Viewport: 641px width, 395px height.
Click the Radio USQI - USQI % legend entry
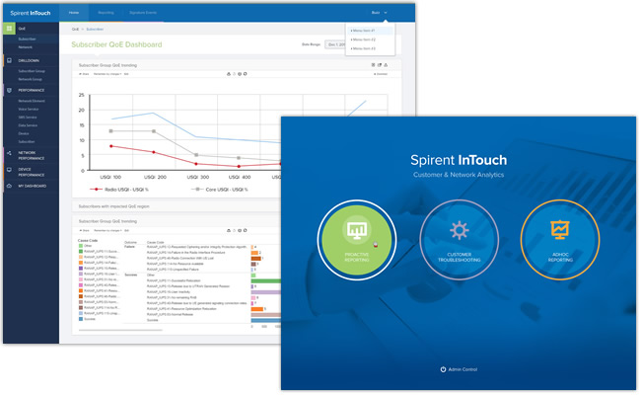pos(119,190)
